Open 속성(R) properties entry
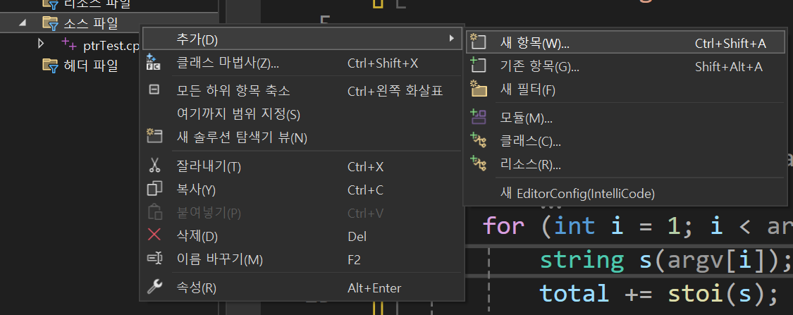Image resolution: width=793 pixels, height=315 pixels. (302, 288)
